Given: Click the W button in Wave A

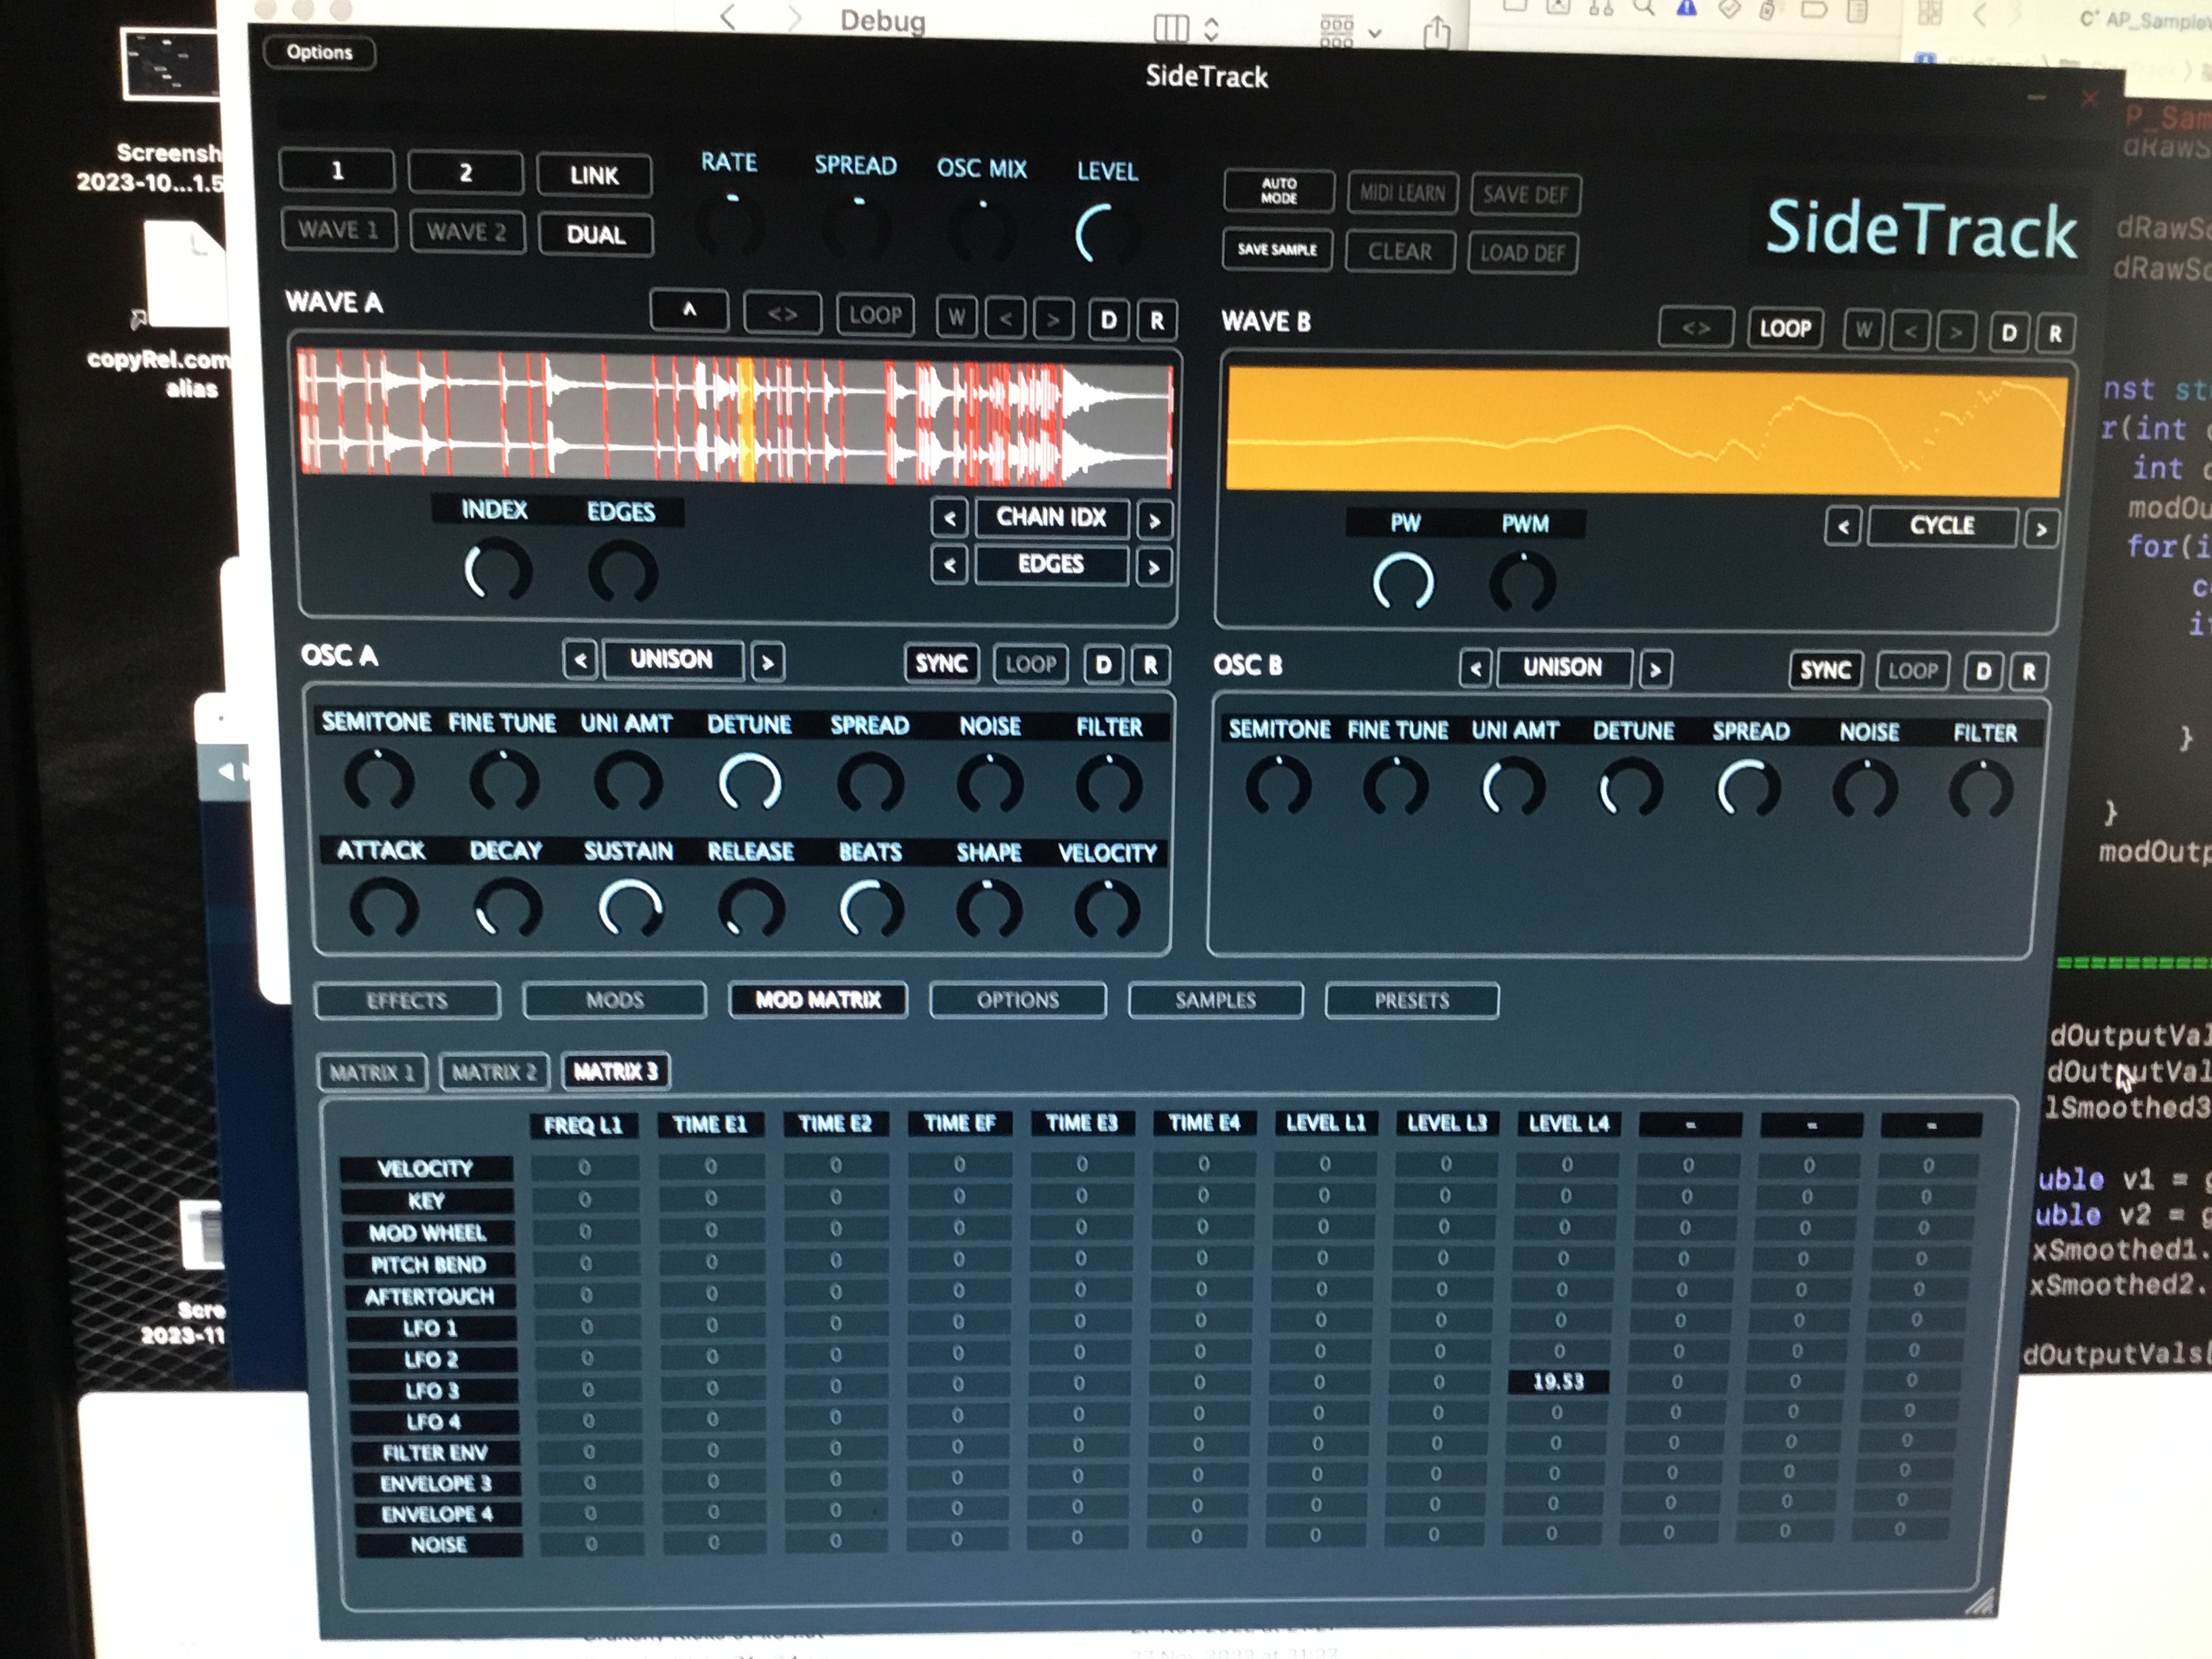Looking at the screenshot, I should point(957,318).
